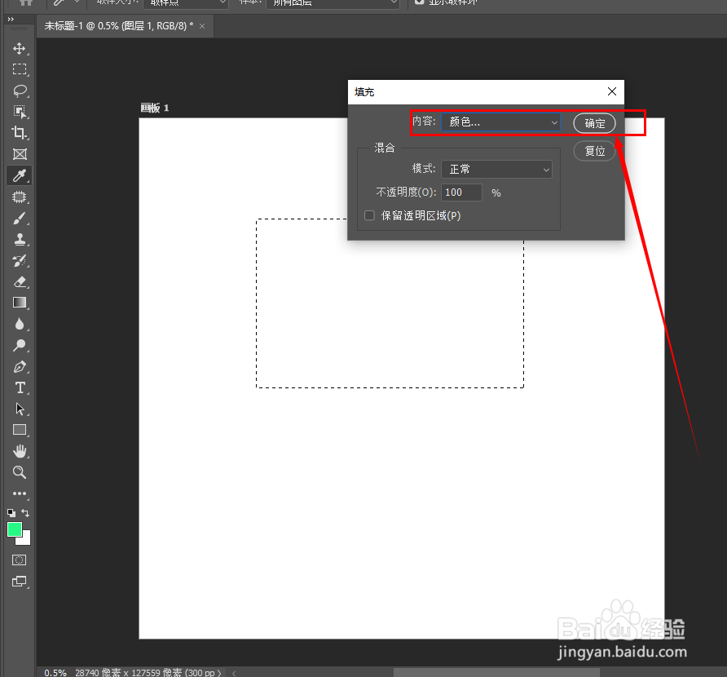Select the Horizontal Type tool
Screen dimensions: 727x677
point(20,387)
